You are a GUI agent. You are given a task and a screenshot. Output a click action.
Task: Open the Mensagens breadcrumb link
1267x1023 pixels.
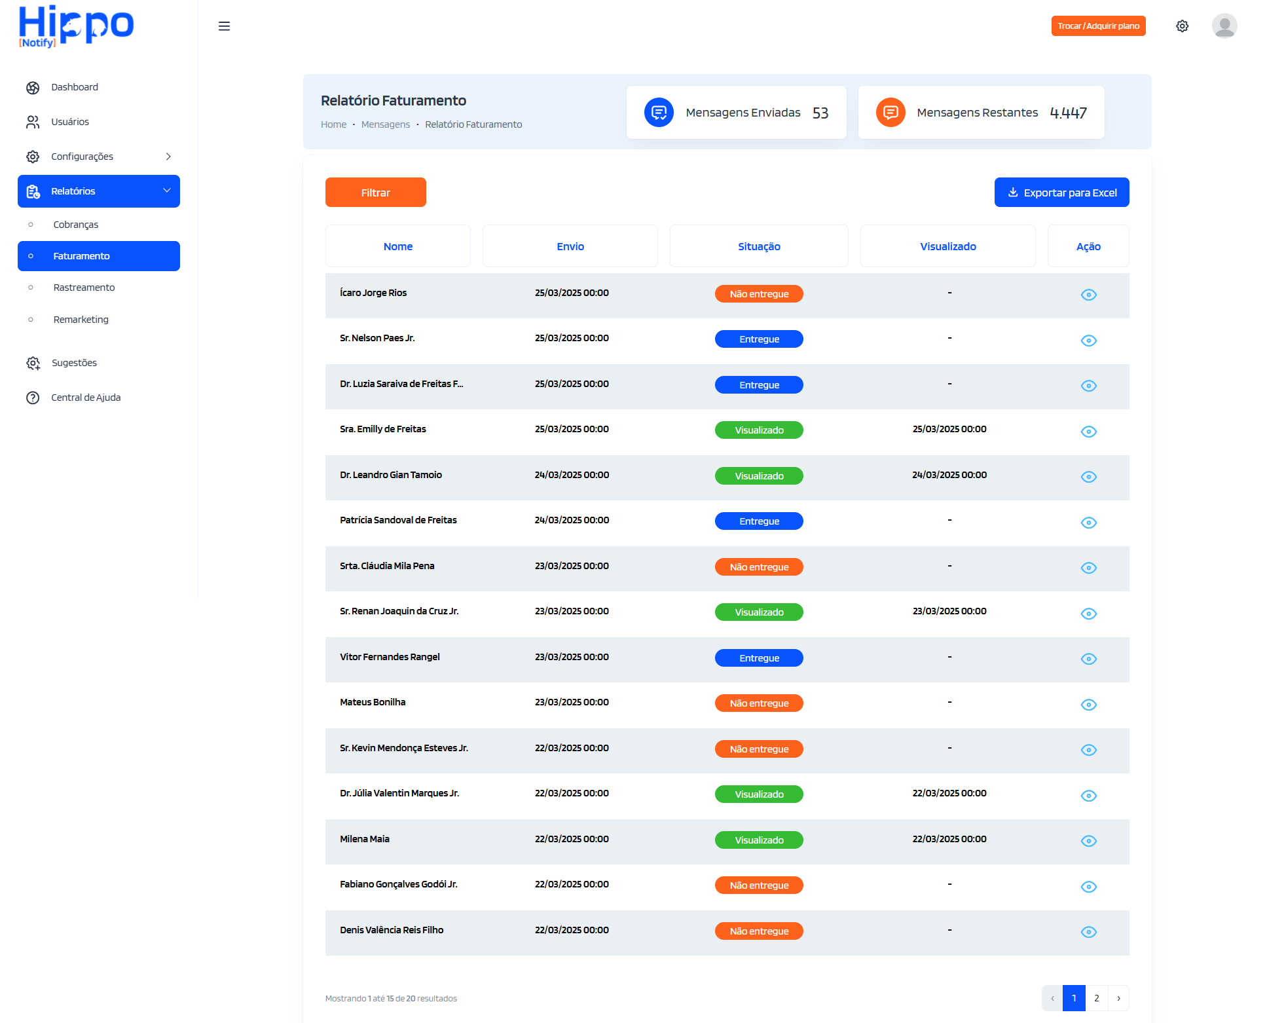386,124
